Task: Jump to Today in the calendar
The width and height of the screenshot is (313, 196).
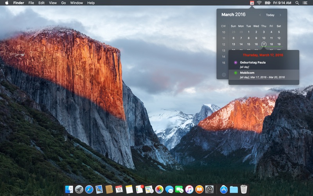Action: tap(270, 15)
